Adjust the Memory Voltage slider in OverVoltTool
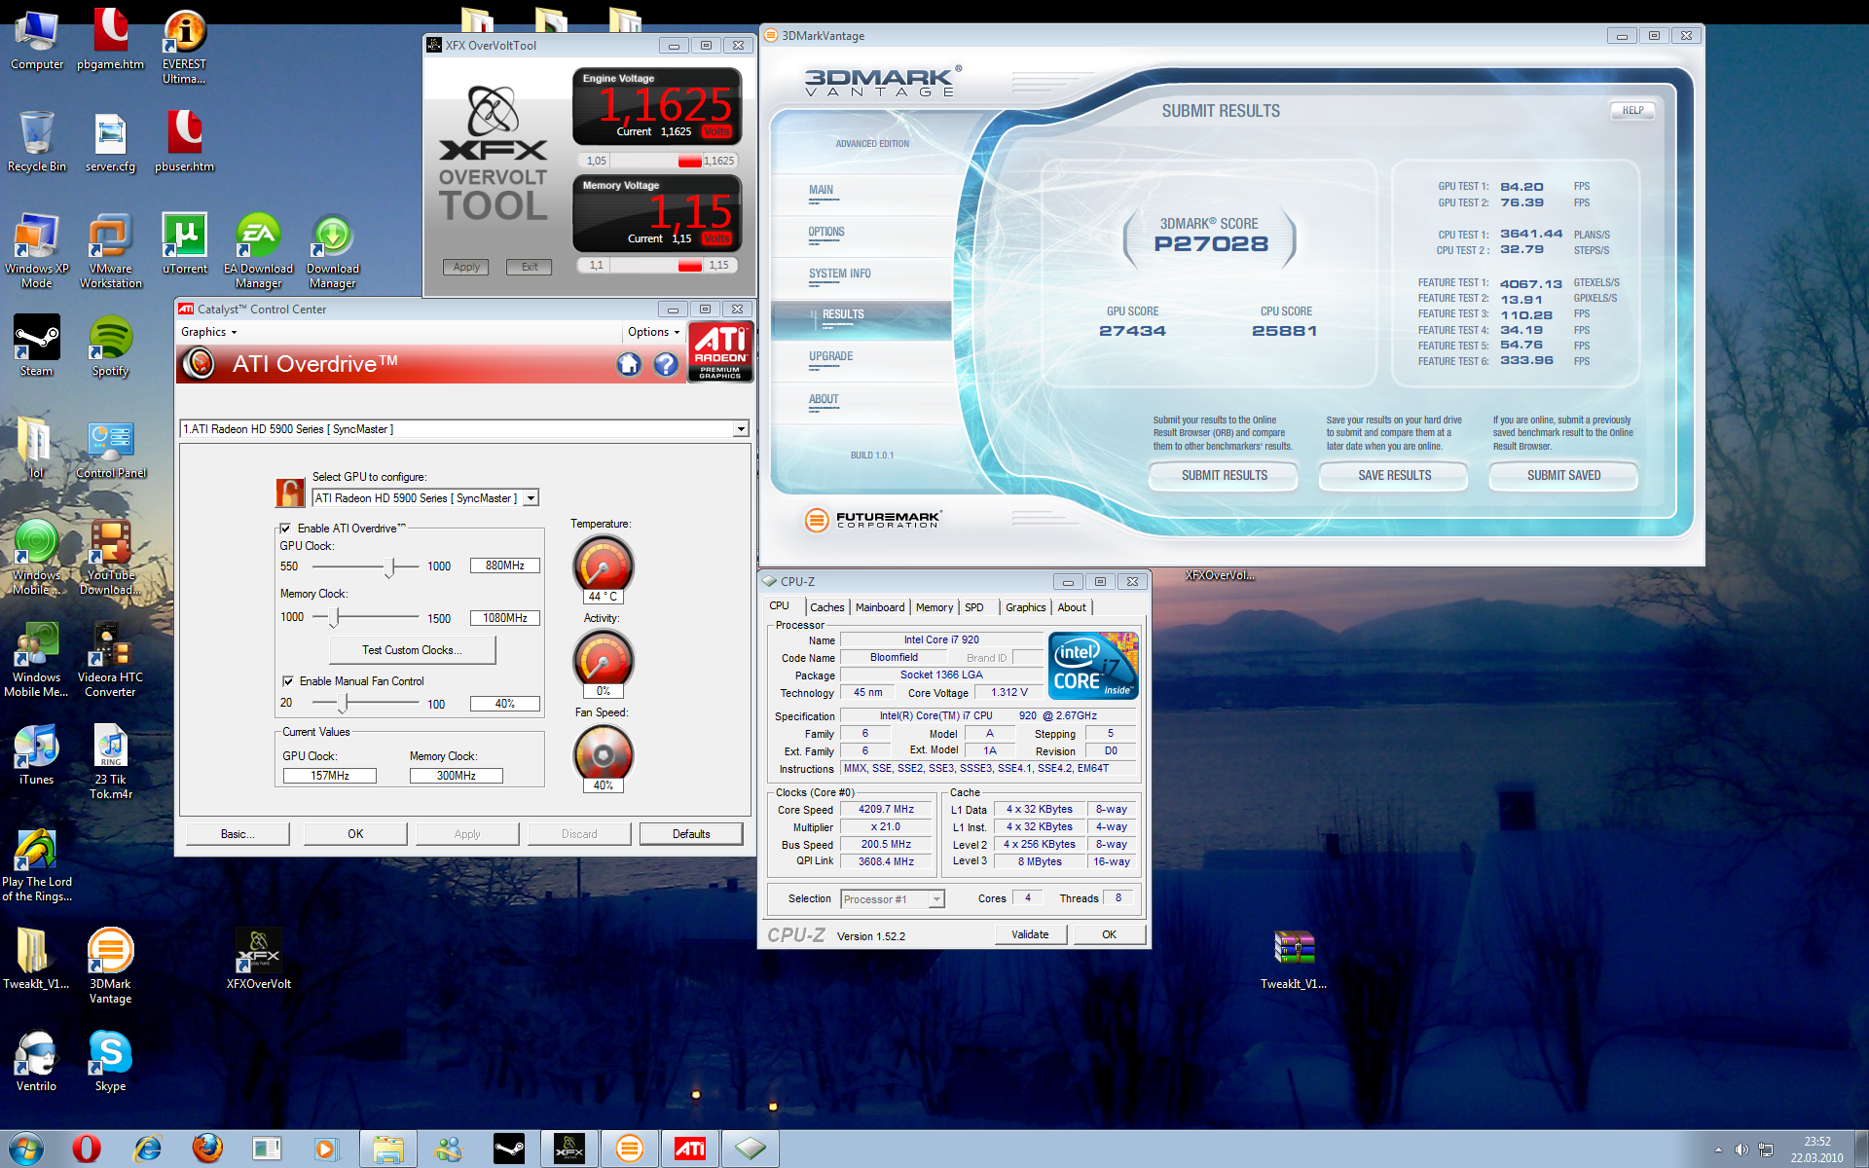 pyautogui.click(x=689, y=265)
